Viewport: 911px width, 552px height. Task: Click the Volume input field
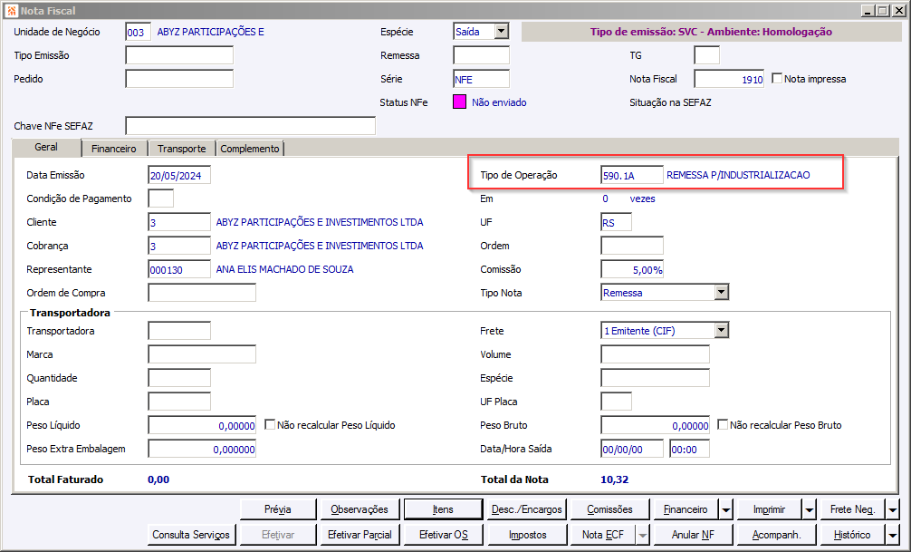click(655, 354)
